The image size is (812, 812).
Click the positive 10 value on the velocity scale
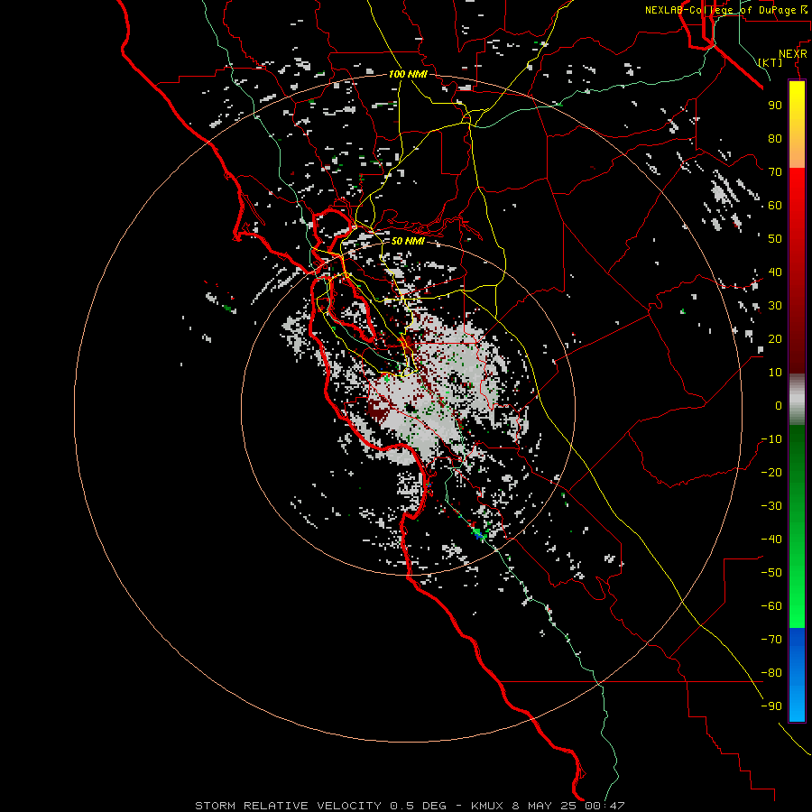(x=775, y=373)
